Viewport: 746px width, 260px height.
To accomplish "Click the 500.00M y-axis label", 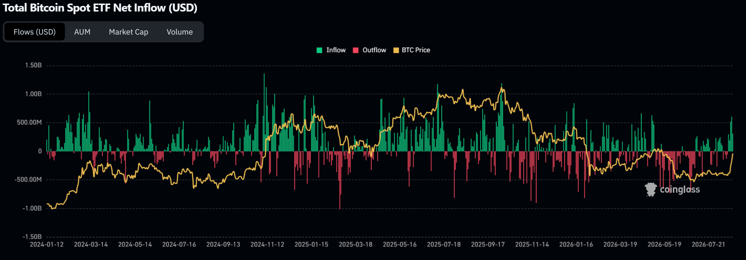I will pos(29,122).
